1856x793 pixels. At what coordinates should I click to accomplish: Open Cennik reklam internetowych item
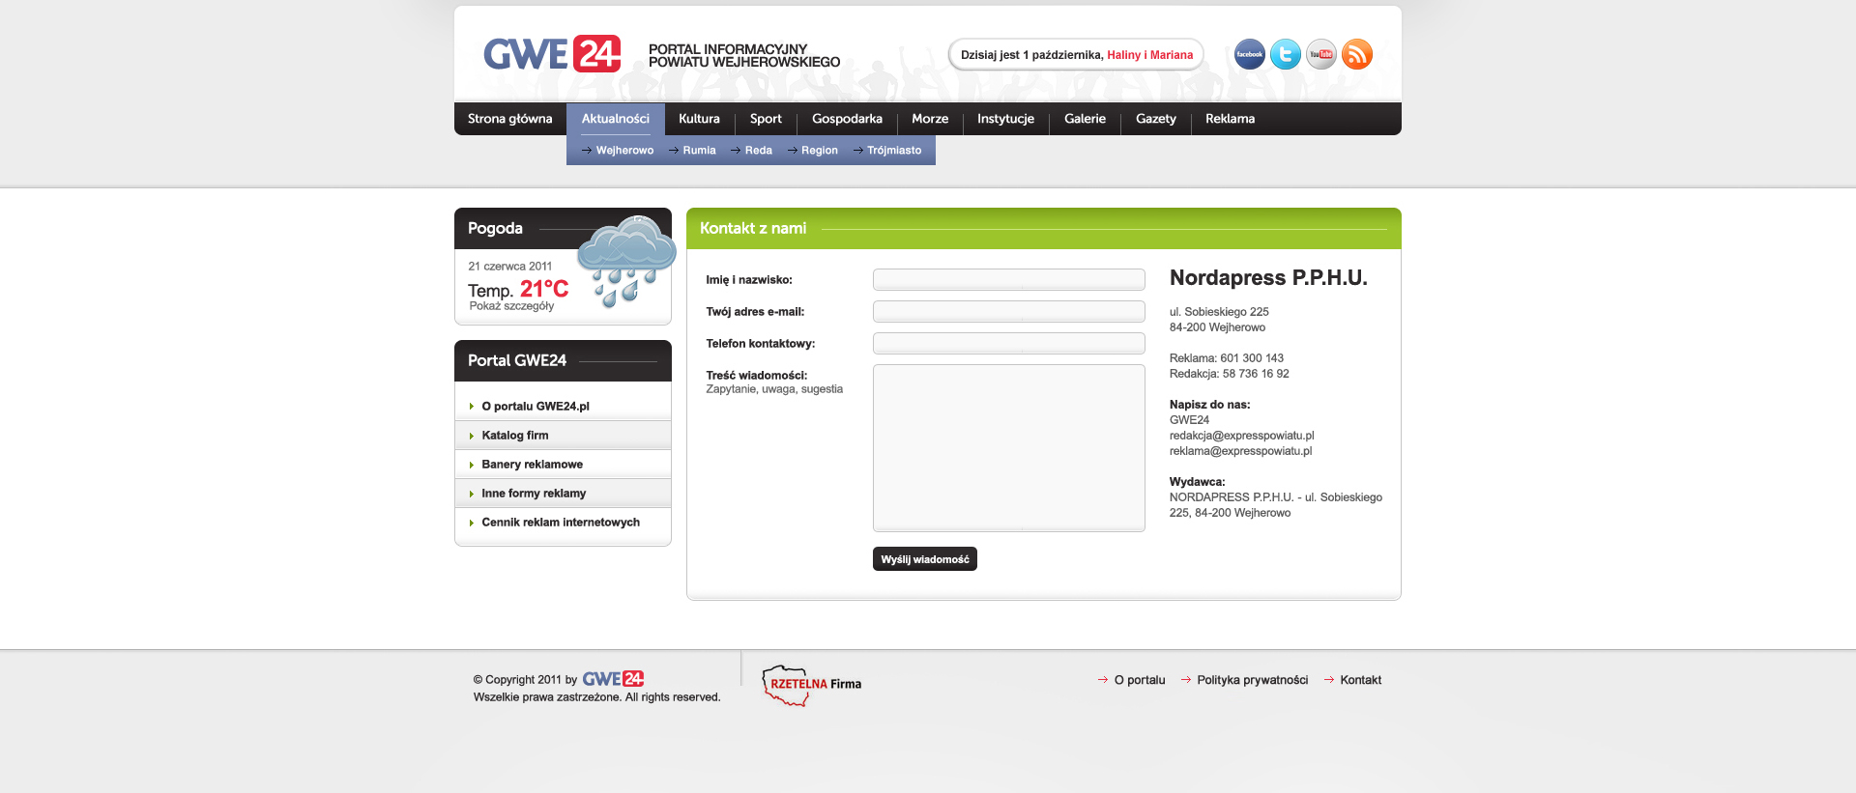(x=563, y=523)
